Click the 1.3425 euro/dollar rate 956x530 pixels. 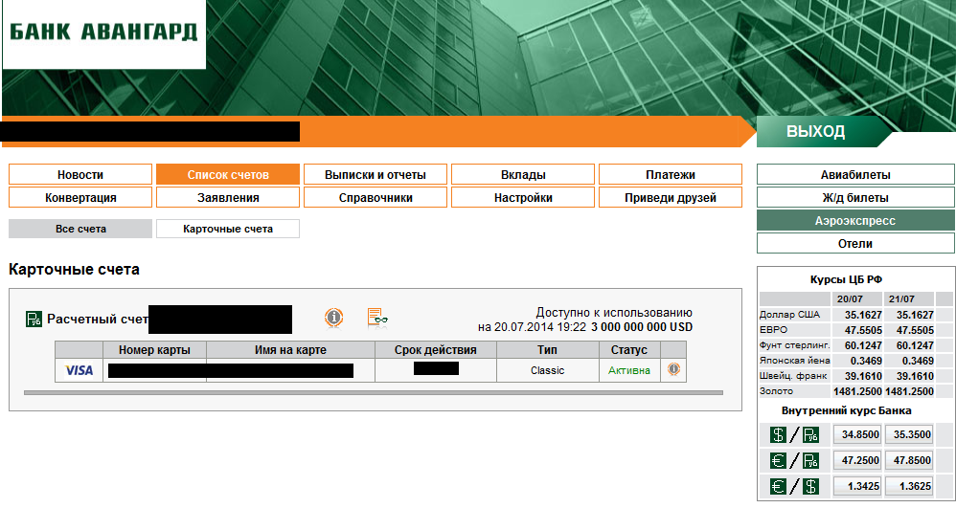point(857,486)
